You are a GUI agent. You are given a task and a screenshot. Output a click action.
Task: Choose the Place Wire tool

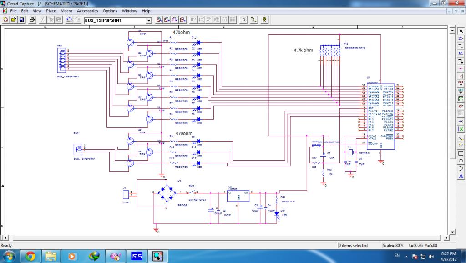tap(461, 46)
